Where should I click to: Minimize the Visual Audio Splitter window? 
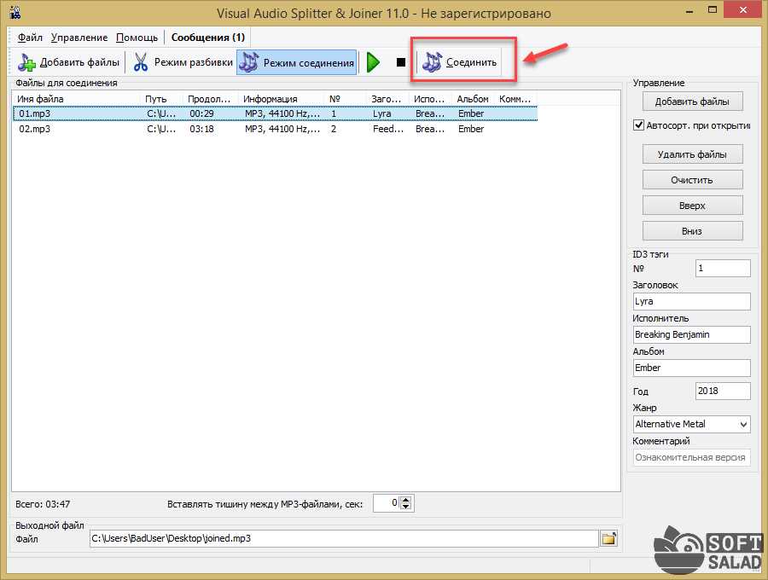click(689, 11)
